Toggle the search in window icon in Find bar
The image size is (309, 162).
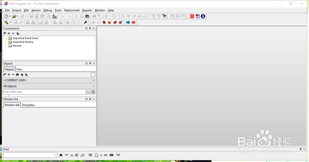(x=90, y=155)
